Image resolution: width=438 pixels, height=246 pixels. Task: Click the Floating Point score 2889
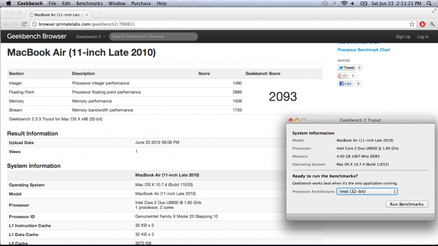(x=237, y=92)
